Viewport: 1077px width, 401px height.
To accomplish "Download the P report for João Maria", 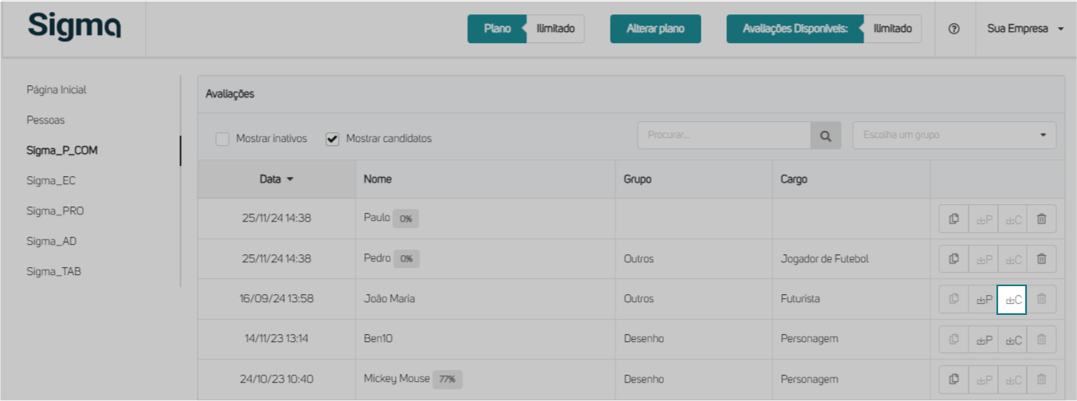I will (984, 299).
